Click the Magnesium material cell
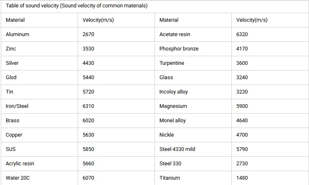The image size is (309, 185). coord(173,106)
